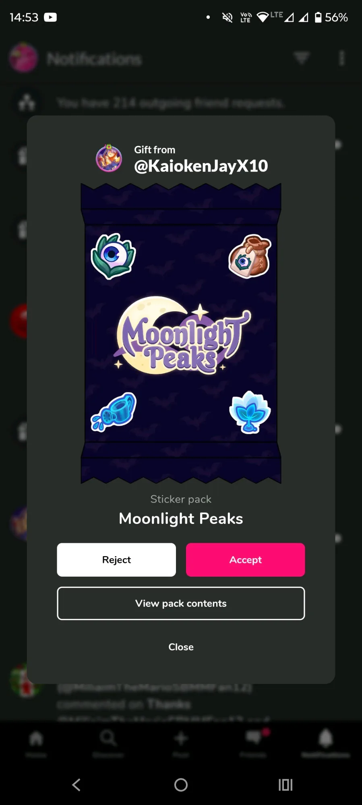Open the Notifications bell tab
Image resolution: width=362 pixels, height=805 pixels.
pos(326,743)
